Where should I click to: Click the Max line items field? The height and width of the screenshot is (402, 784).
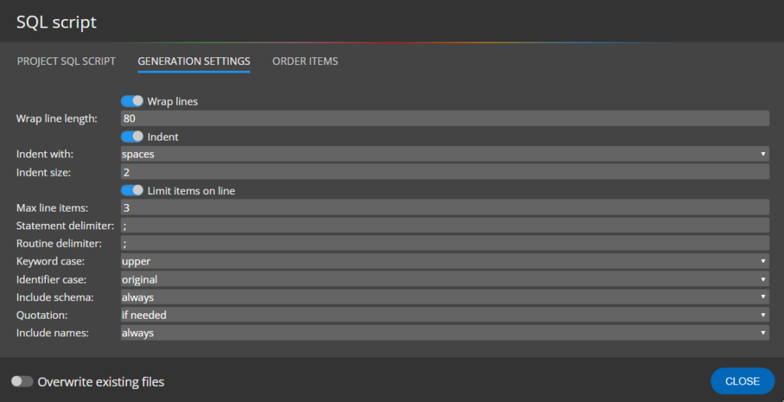click(444, 208)
